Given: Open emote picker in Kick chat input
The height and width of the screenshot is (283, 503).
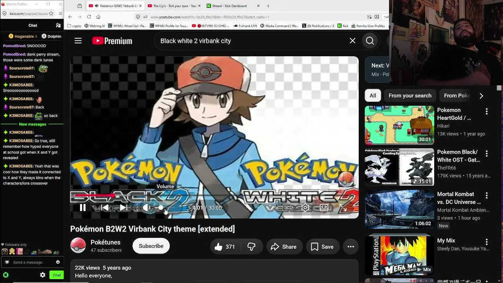Looking at the screenshot, I should point(58,262).
